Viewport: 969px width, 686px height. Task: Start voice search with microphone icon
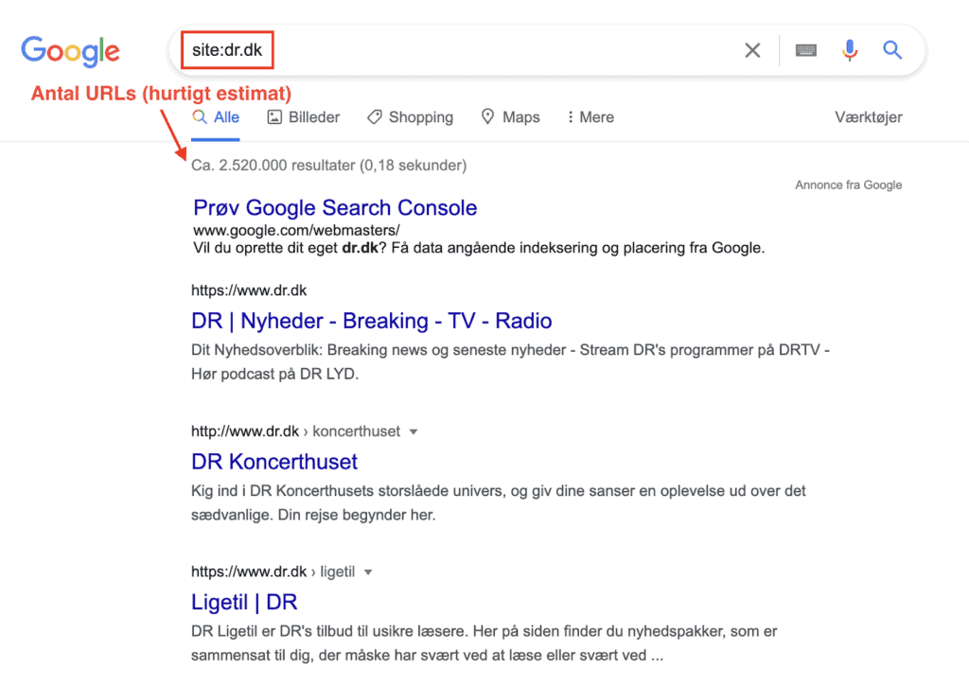tap(850, 50)
